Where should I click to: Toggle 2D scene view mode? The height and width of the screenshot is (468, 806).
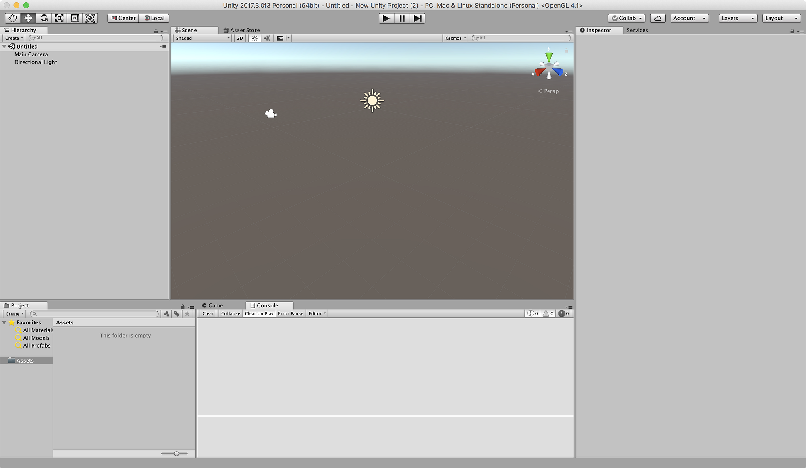(x=240, y=38)
